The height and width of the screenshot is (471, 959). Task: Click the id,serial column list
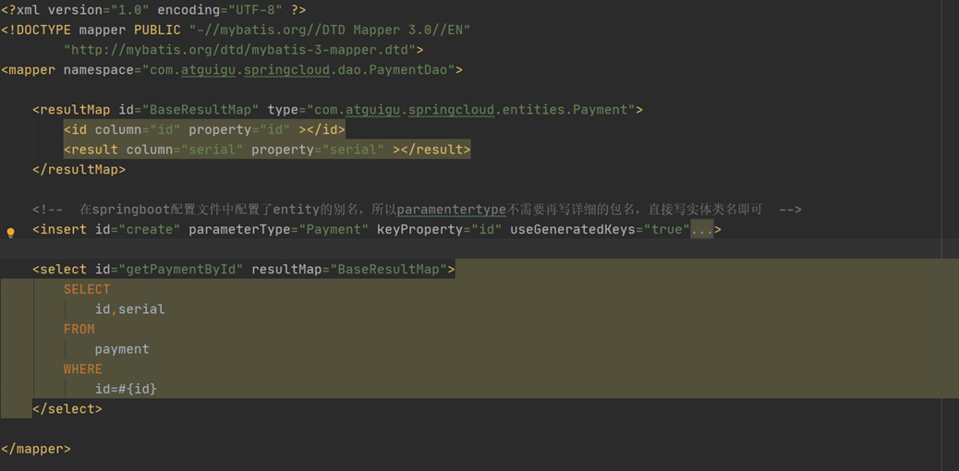click(x=130, y=308)
